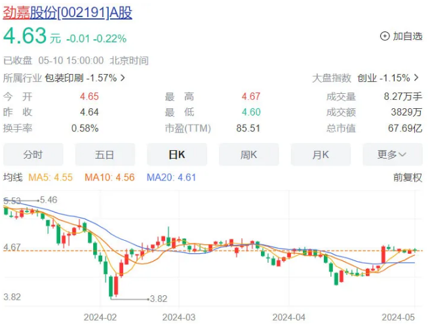Switch to the 分时 tab
This screenshot has width=432, height=330.
click(33, 155)
